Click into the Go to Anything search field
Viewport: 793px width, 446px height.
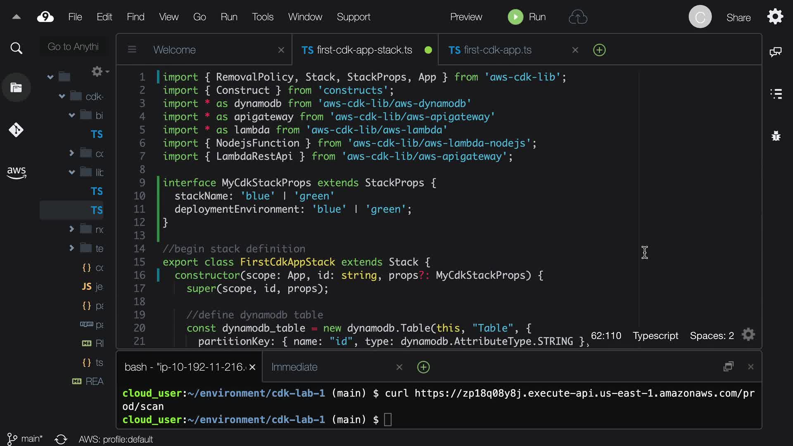73,47
